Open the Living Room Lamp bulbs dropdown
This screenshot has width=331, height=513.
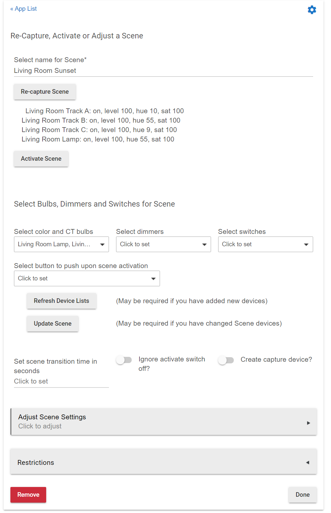point(61,244)
